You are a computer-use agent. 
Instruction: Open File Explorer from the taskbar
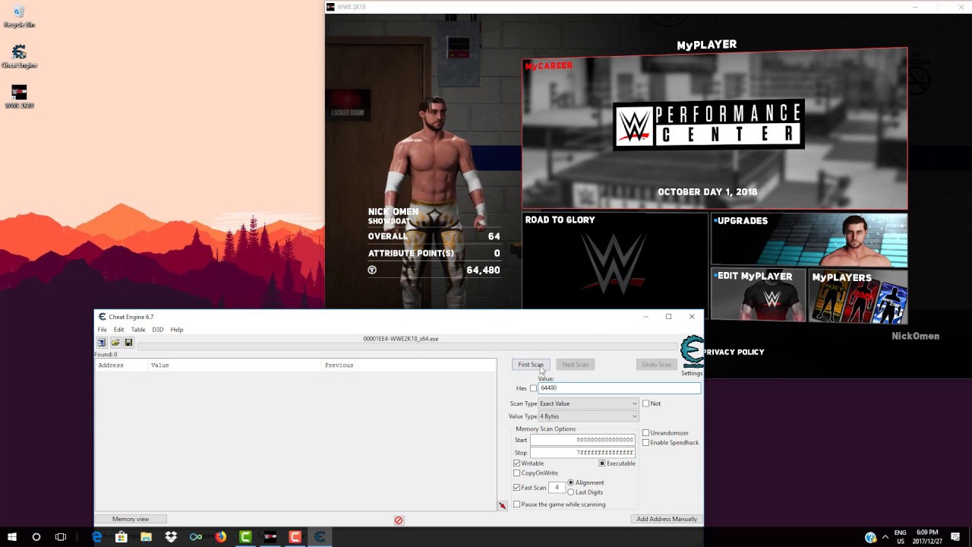pyautogui.click(x=146, y=537)
